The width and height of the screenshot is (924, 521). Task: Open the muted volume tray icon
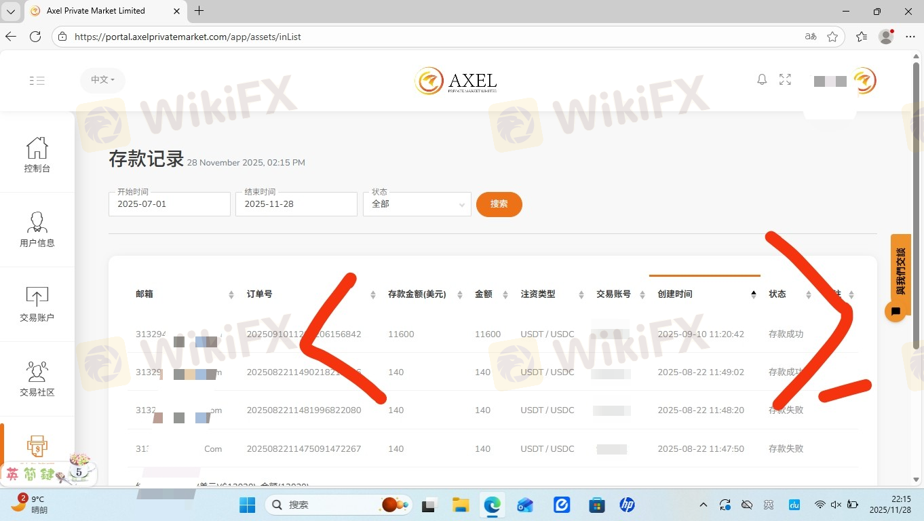(836, 505)
